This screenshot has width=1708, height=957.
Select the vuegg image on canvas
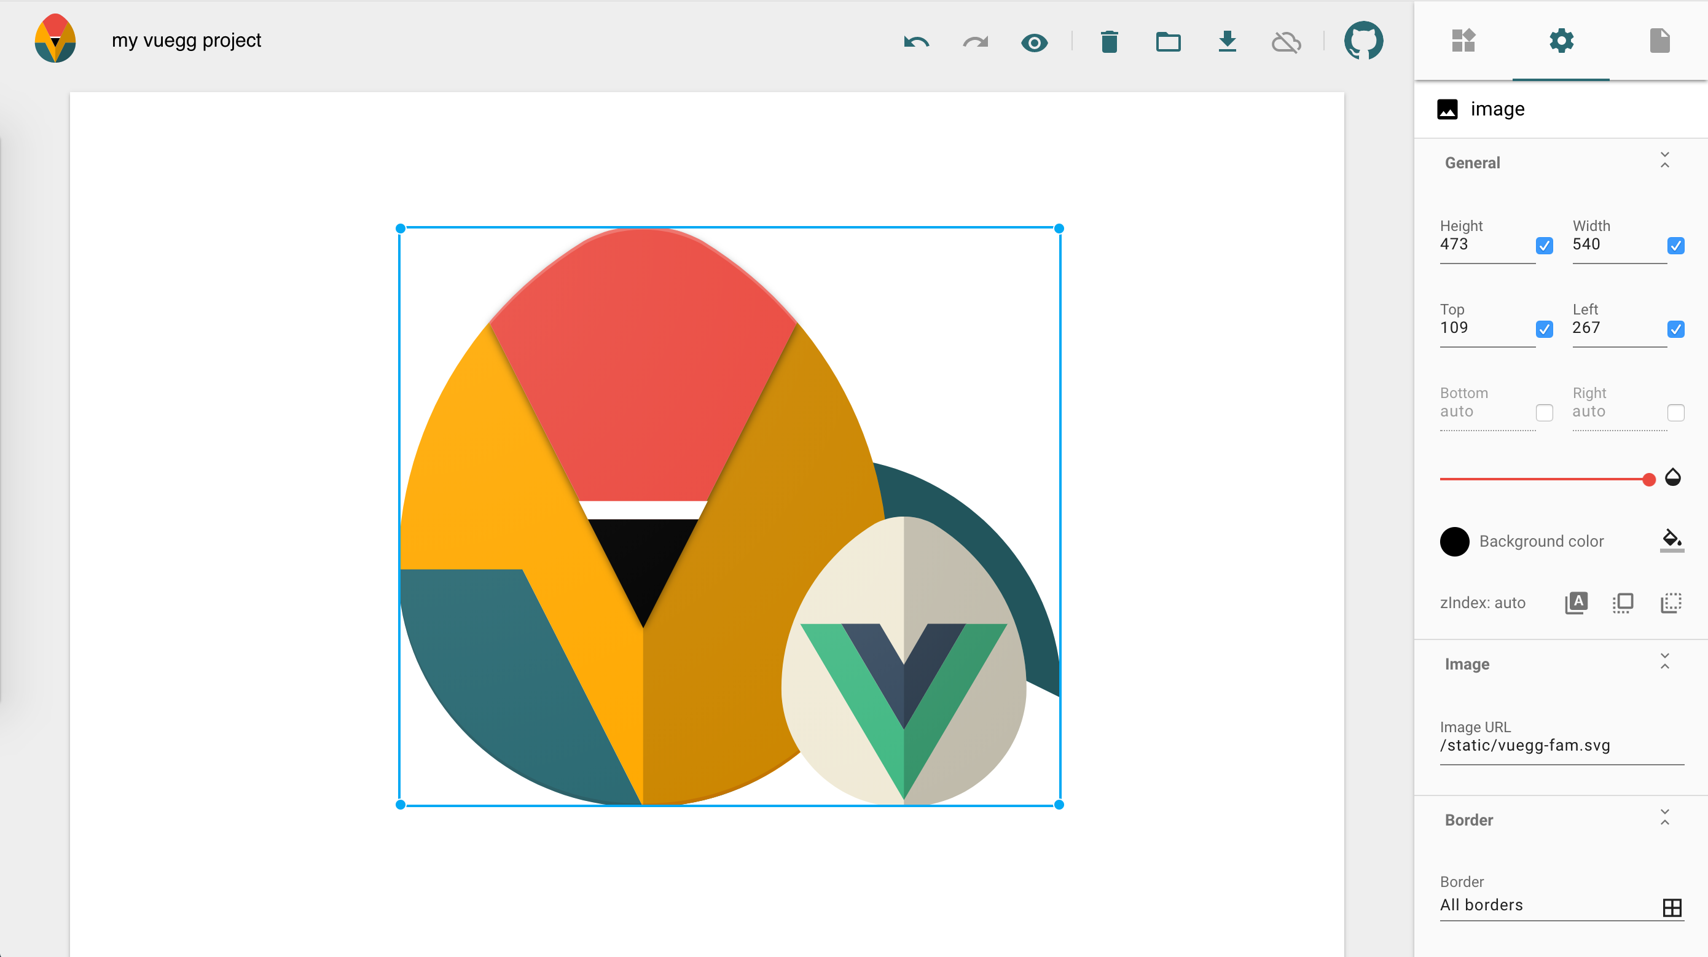click(x=729, y=517)
